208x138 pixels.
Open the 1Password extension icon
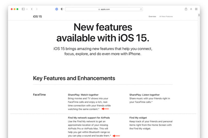click(x=57, y=9)
